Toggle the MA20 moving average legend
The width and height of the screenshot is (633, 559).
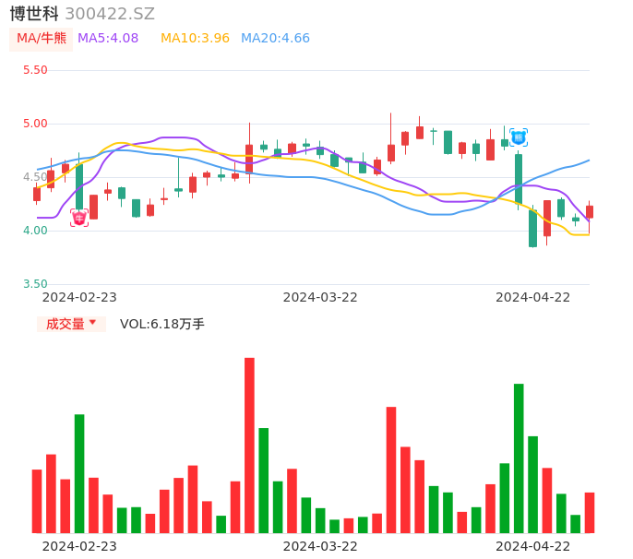click(275, 38)
